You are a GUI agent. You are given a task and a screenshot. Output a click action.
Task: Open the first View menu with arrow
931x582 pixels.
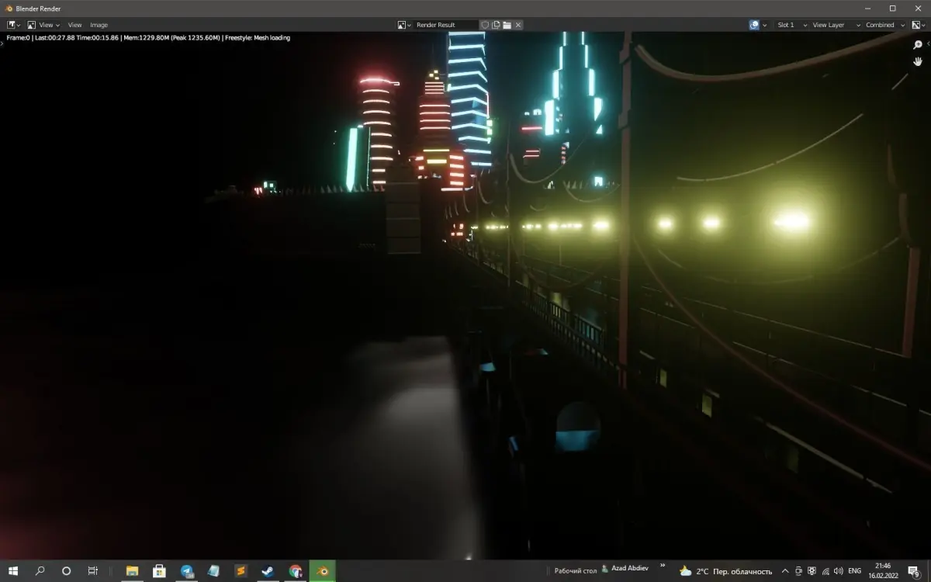point(49,25)
